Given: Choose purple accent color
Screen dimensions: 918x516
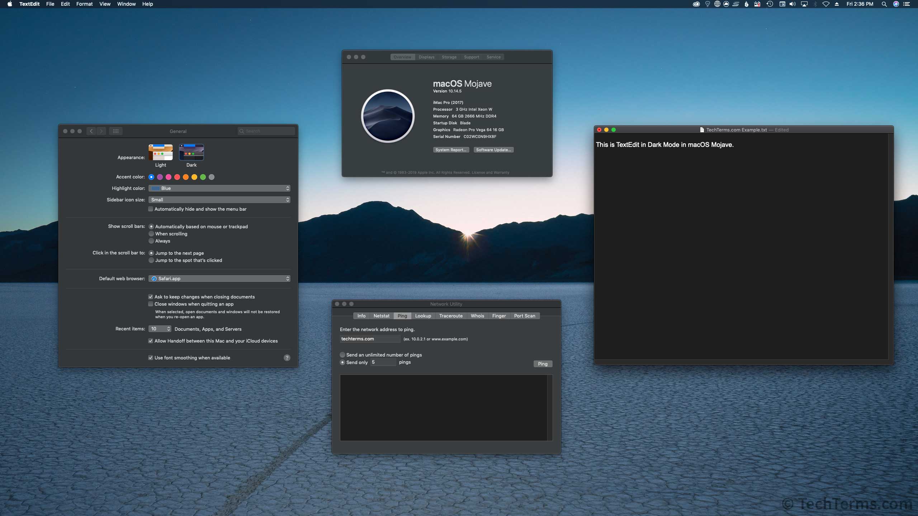Looking at the screenshot, I should pyautogui.click(x=160, y=177).
